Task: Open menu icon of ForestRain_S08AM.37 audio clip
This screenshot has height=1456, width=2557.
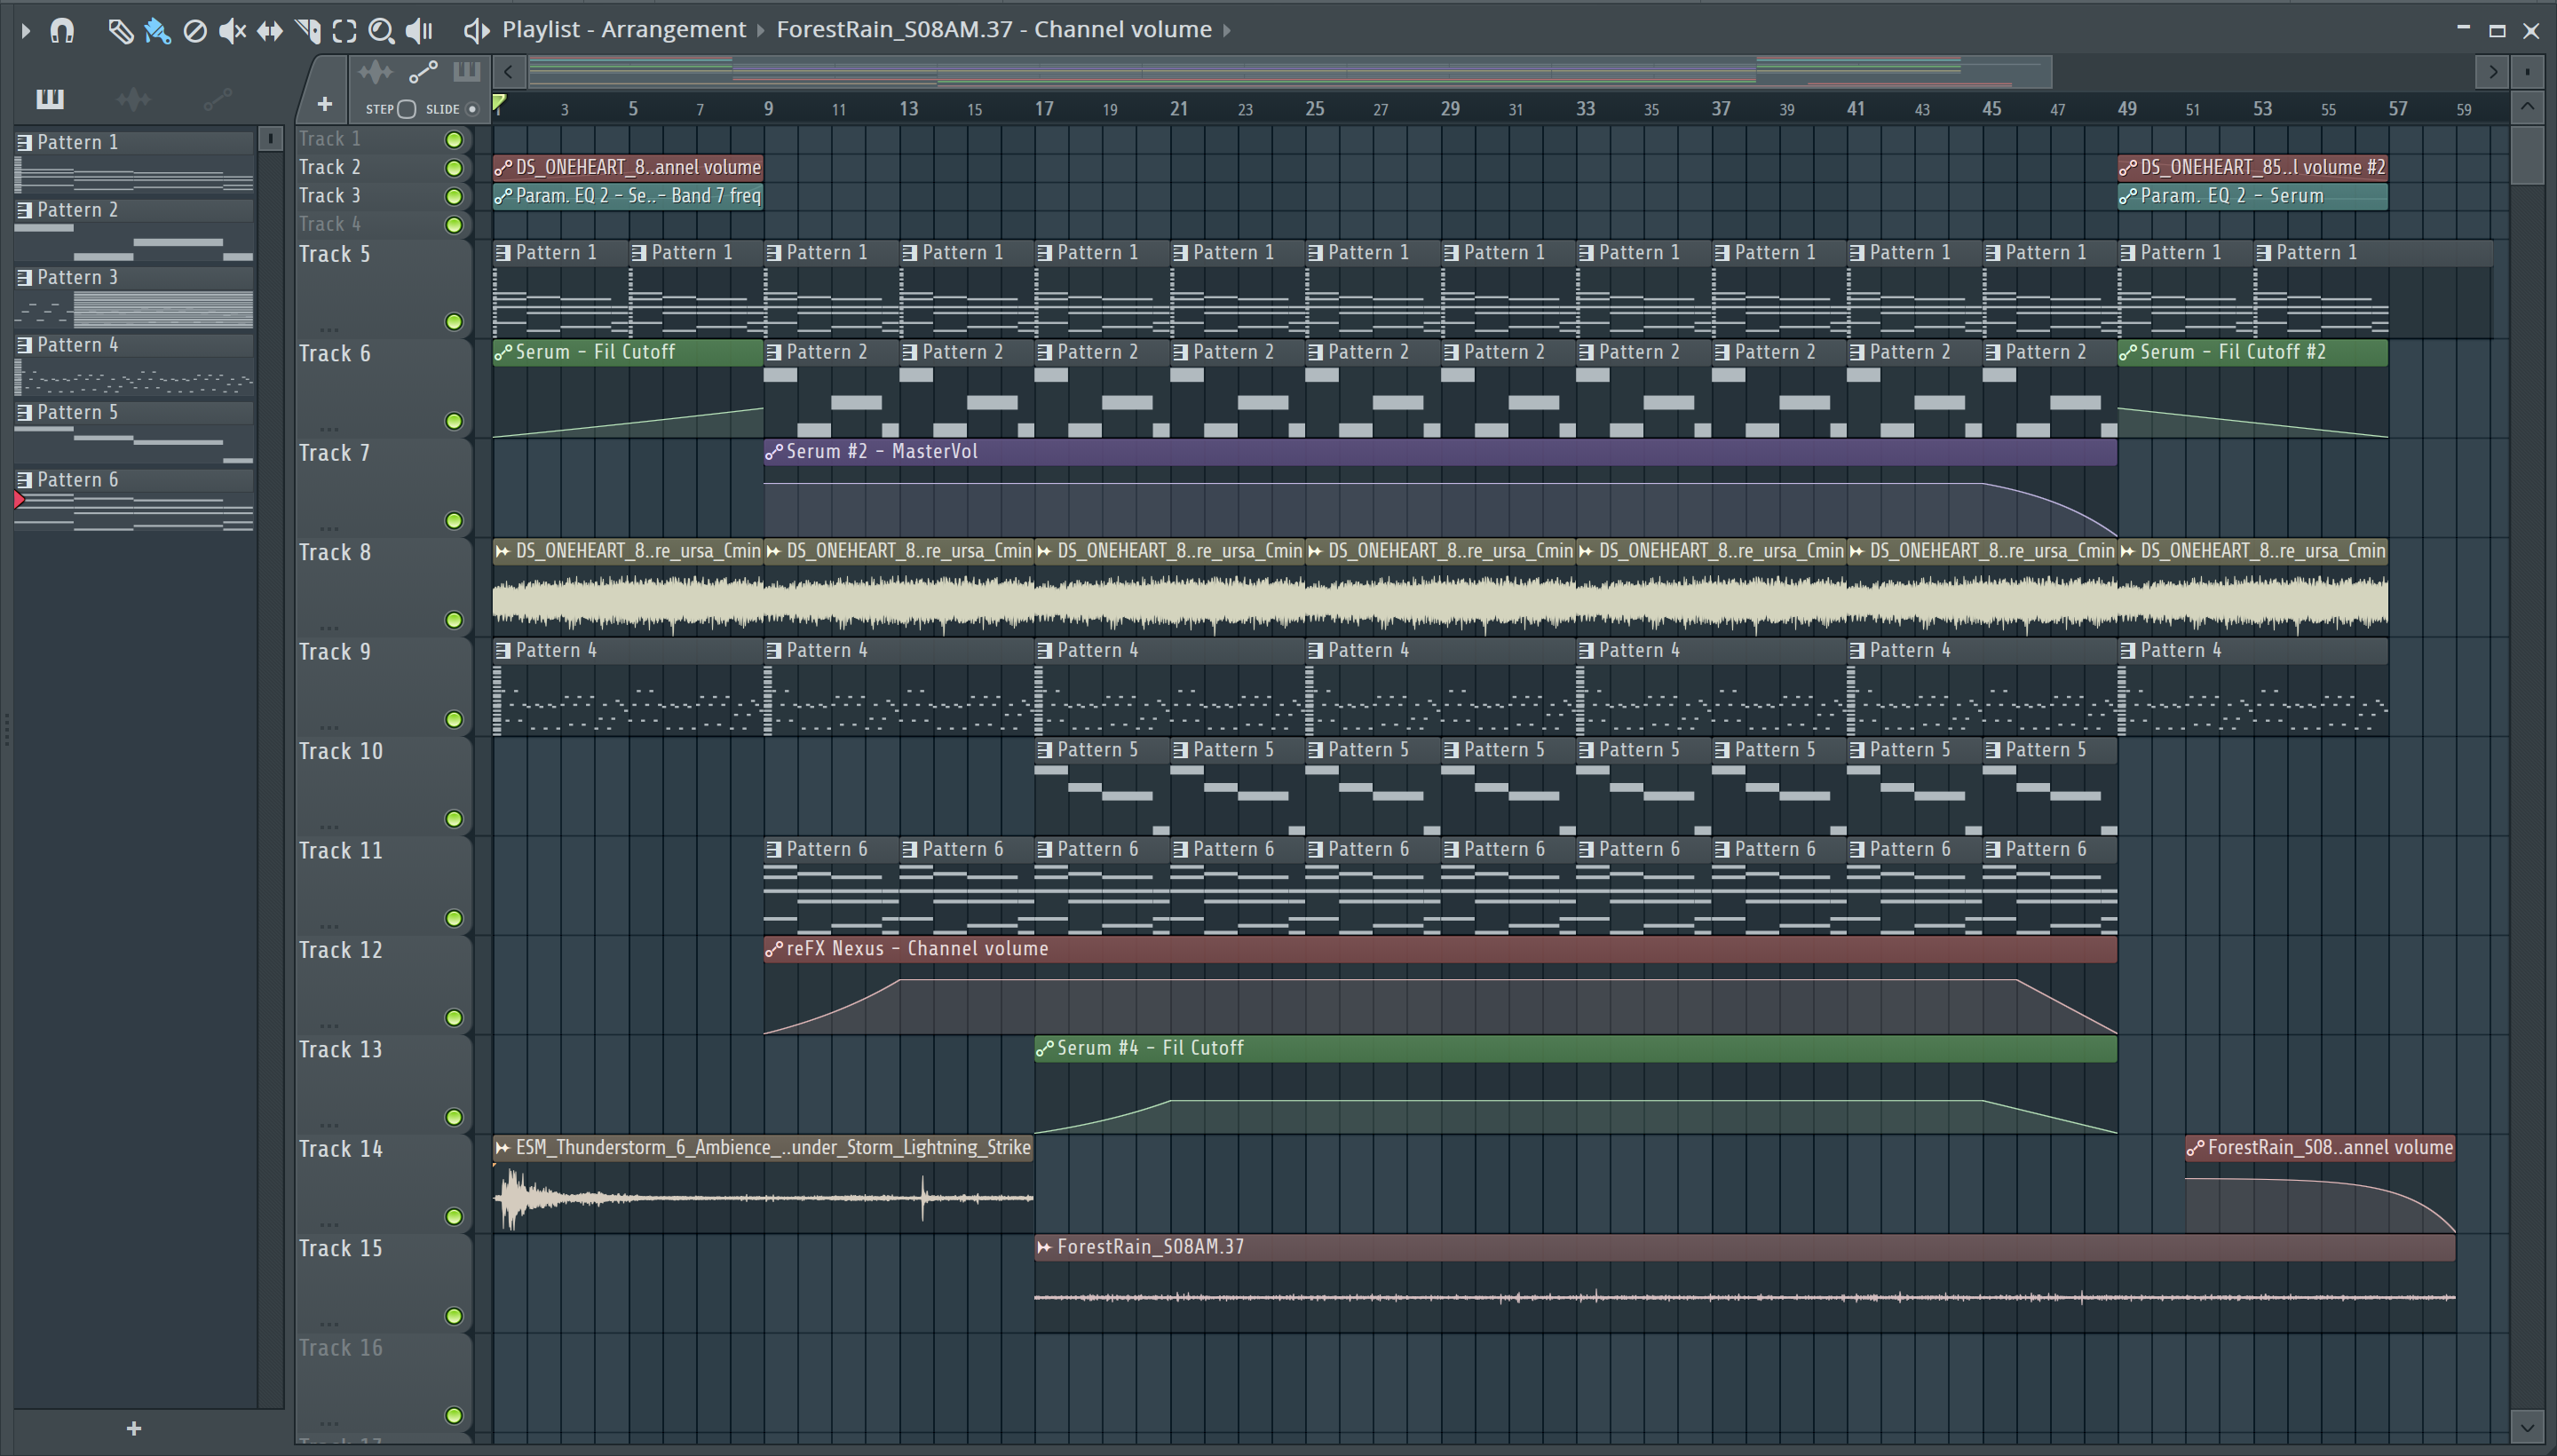Action: pos(1044,1247)
